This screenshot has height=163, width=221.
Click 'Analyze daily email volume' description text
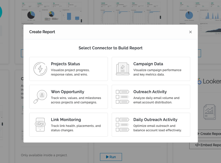click(x=156, y=100)
